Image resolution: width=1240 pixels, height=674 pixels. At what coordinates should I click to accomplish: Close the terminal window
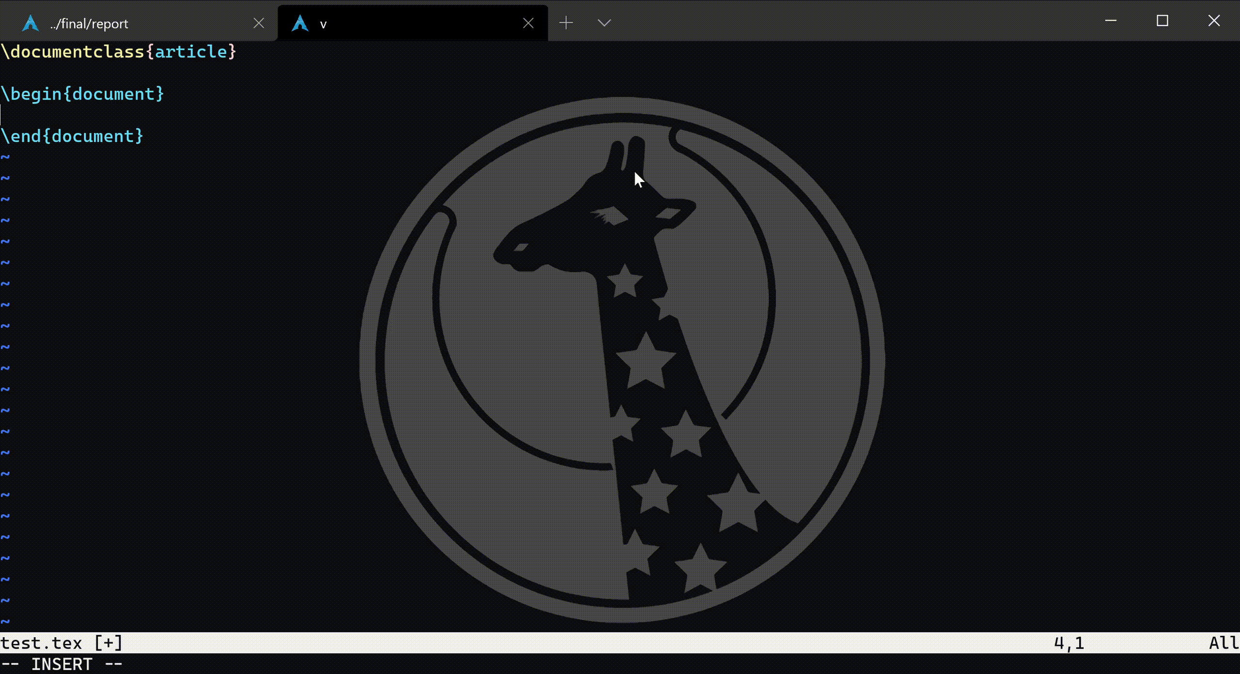click(x=1214, y=21)
